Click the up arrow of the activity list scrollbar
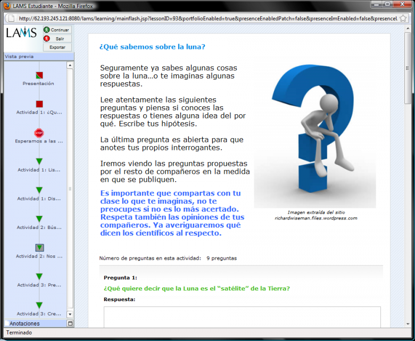The height and width of the screenshot is (341, 415). 70,65
